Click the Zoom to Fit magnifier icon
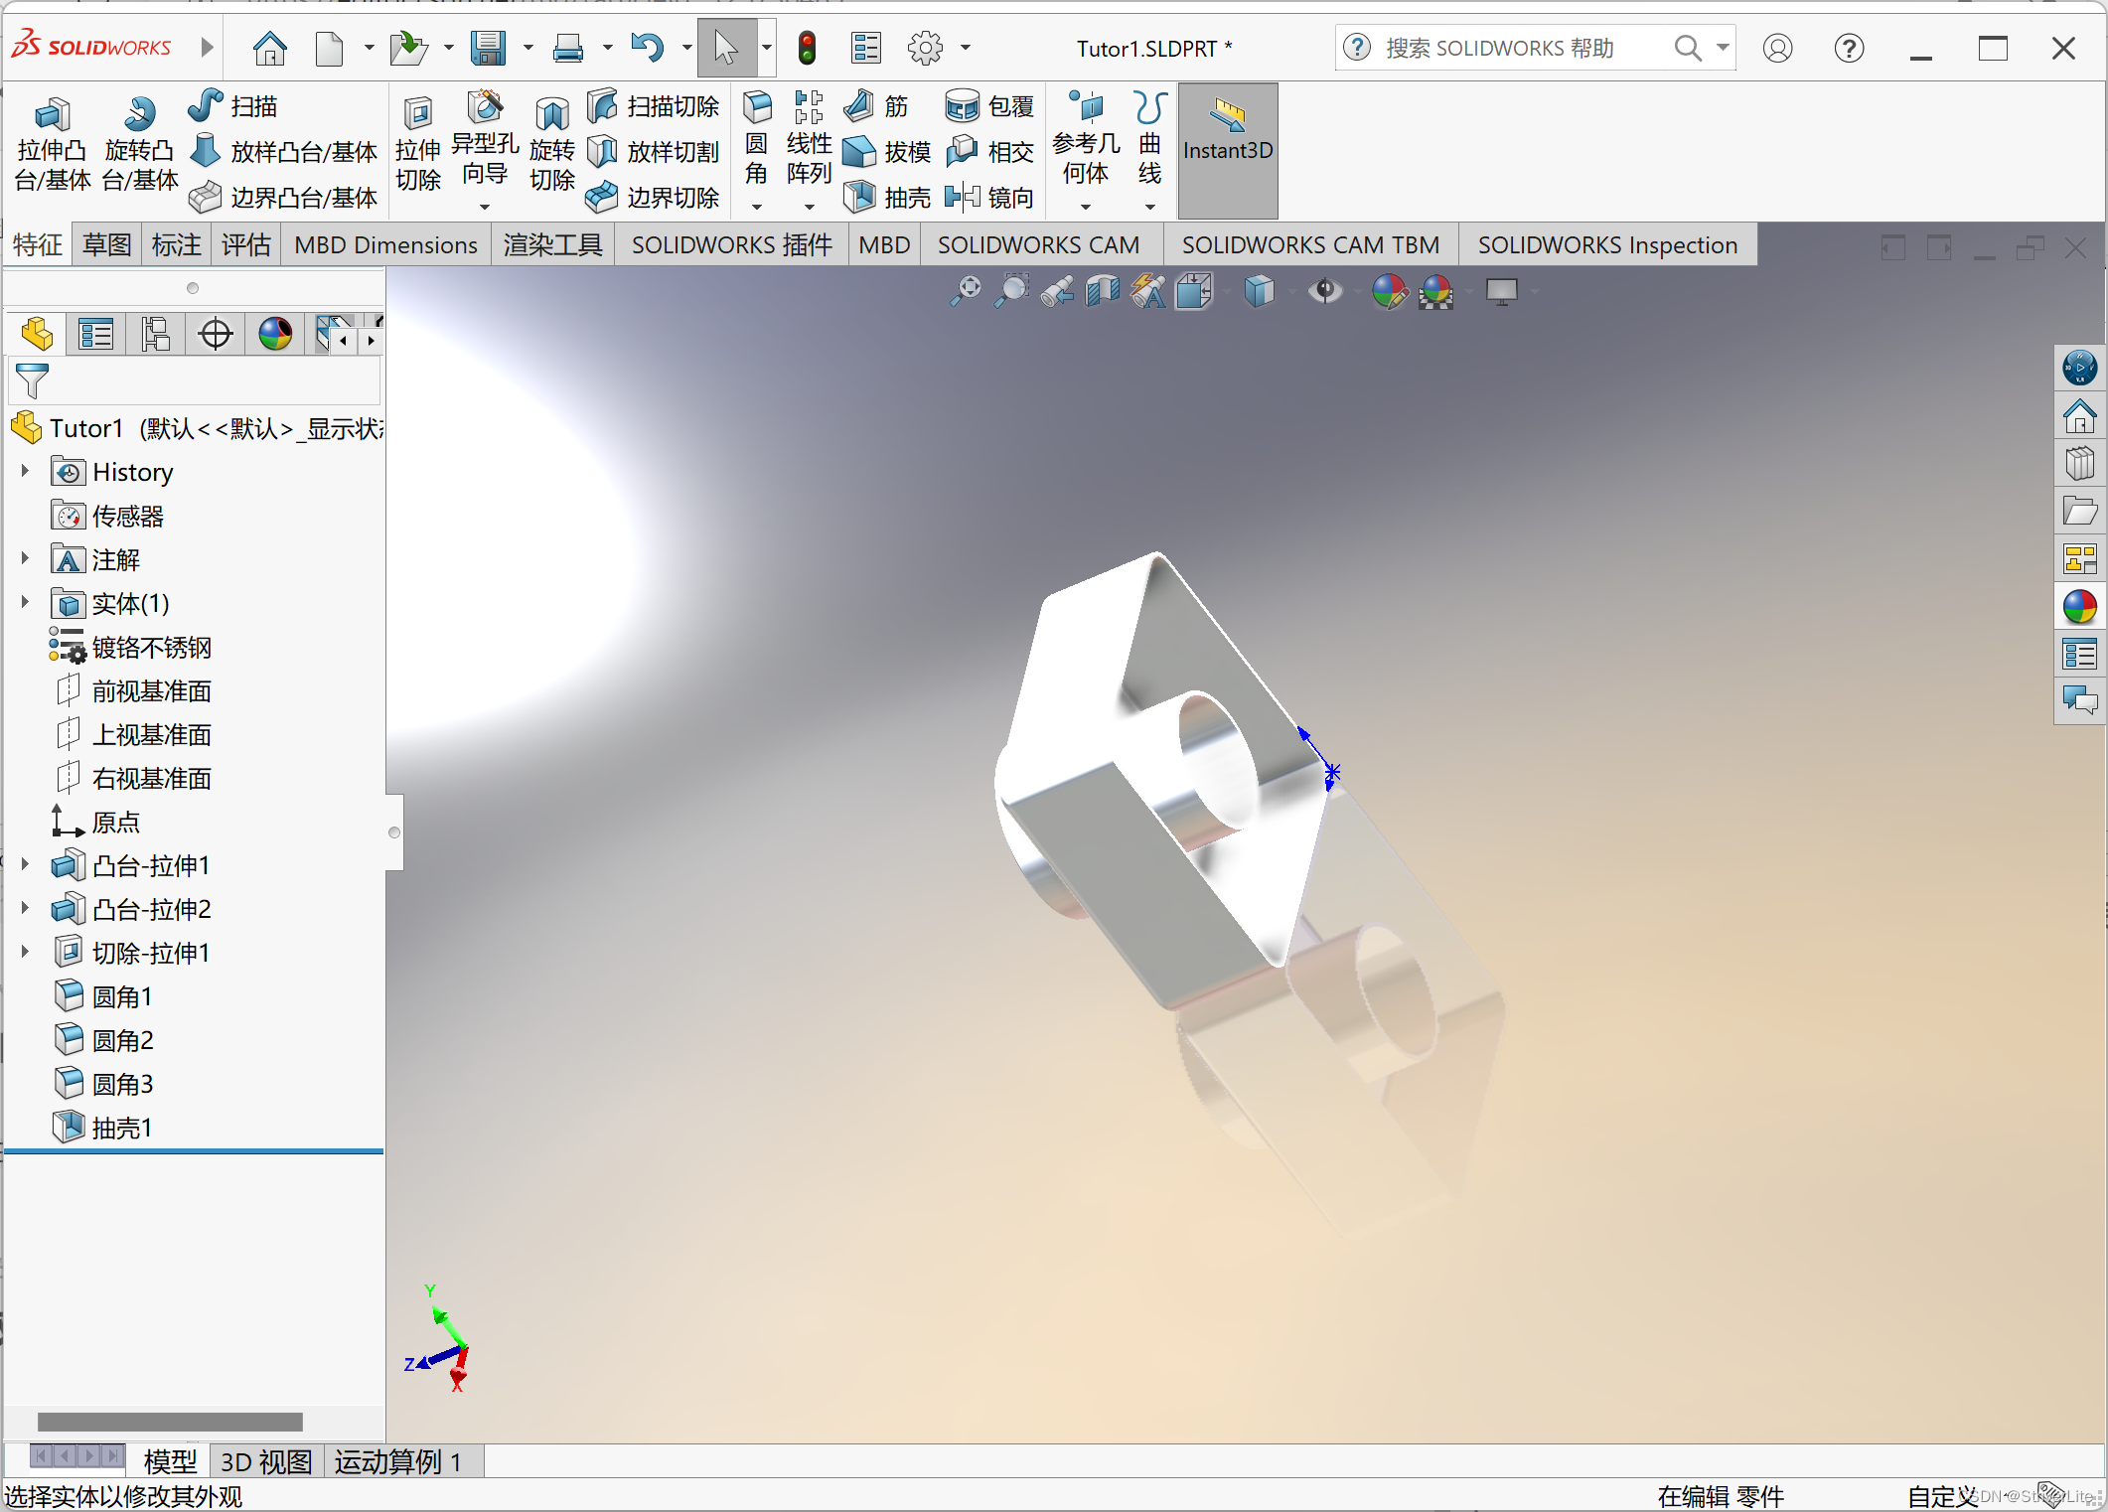 pos(965,292)
